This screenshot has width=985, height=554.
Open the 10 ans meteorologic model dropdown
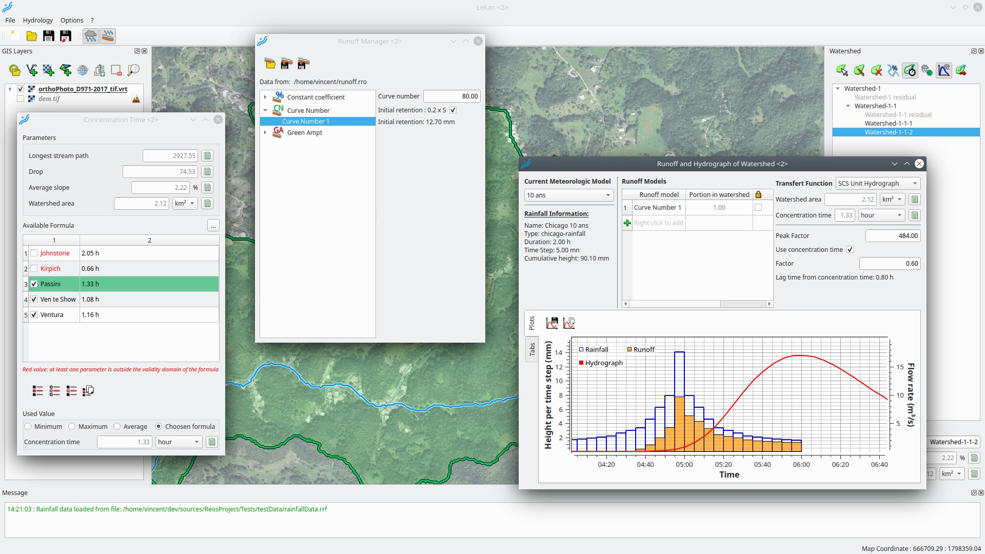coord(568,195)
